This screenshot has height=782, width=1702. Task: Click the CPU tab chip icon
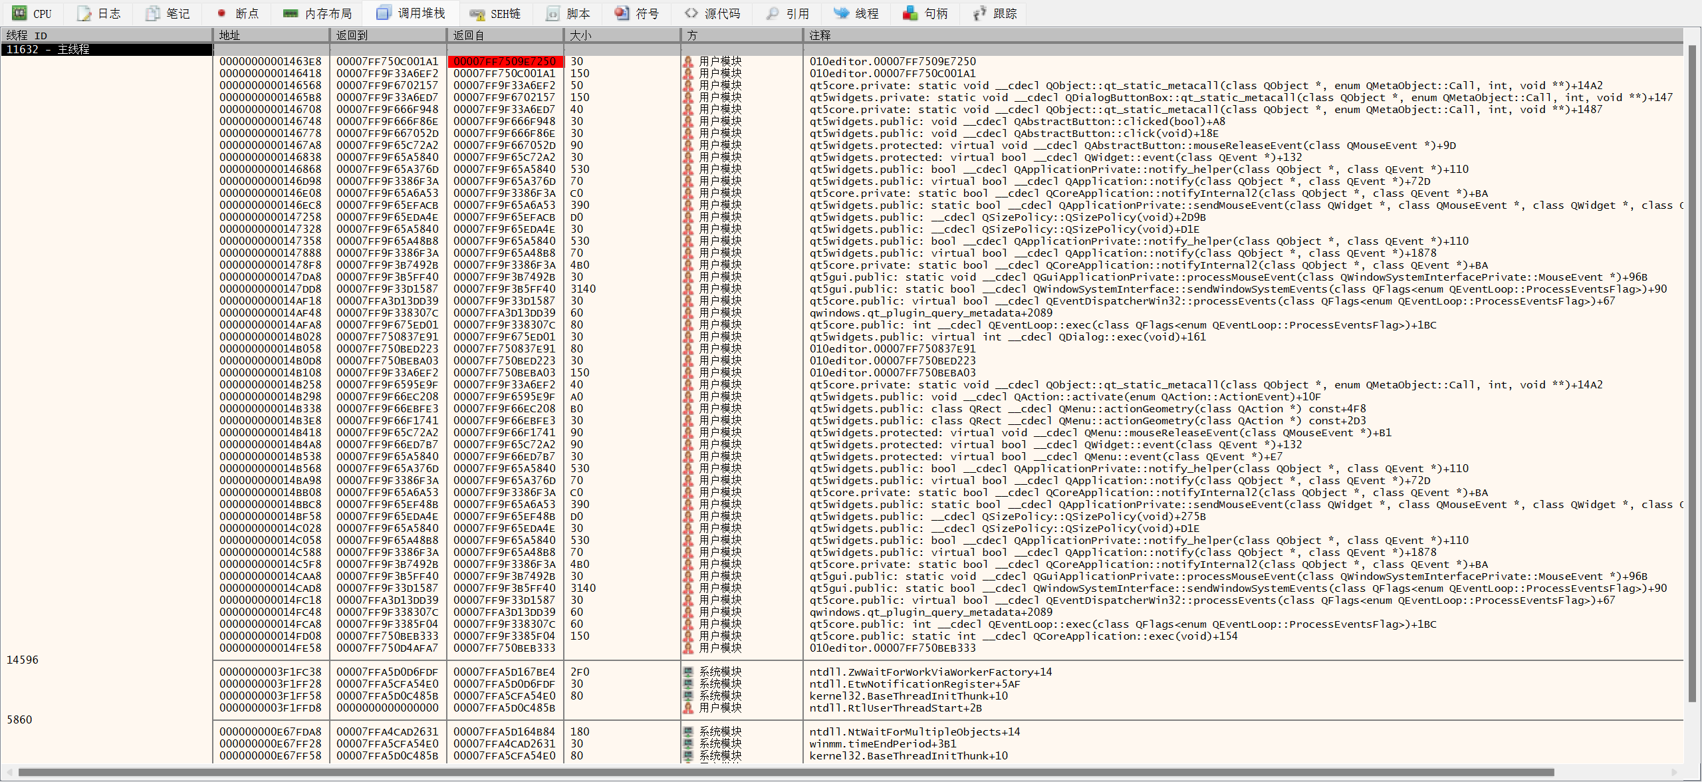(x=19, y=13)
